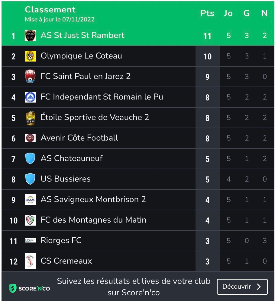Click the Découvrir button
This screenshot has height=301, width=275.
[242, 287]
